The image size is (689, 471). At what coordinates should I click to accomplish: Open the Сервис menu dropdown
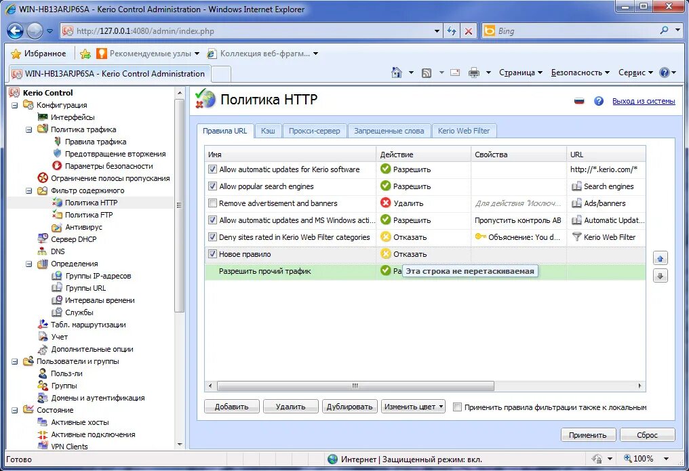tap(635, 73)
